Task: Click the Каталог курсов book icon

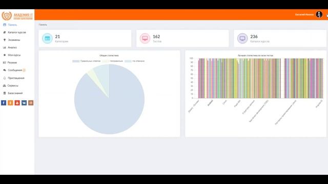Action: tap(5, 32)
